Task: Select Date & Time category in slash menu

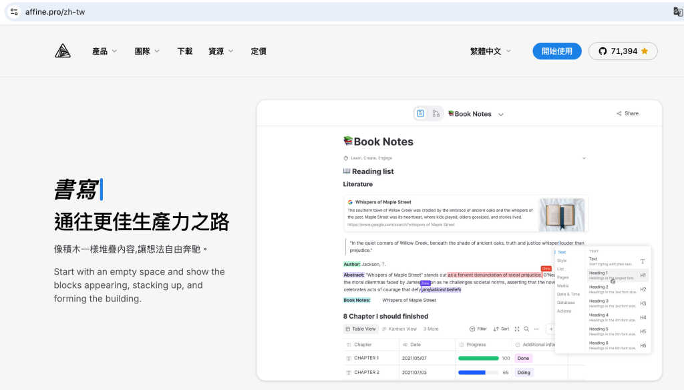Action: pos(568,294)
